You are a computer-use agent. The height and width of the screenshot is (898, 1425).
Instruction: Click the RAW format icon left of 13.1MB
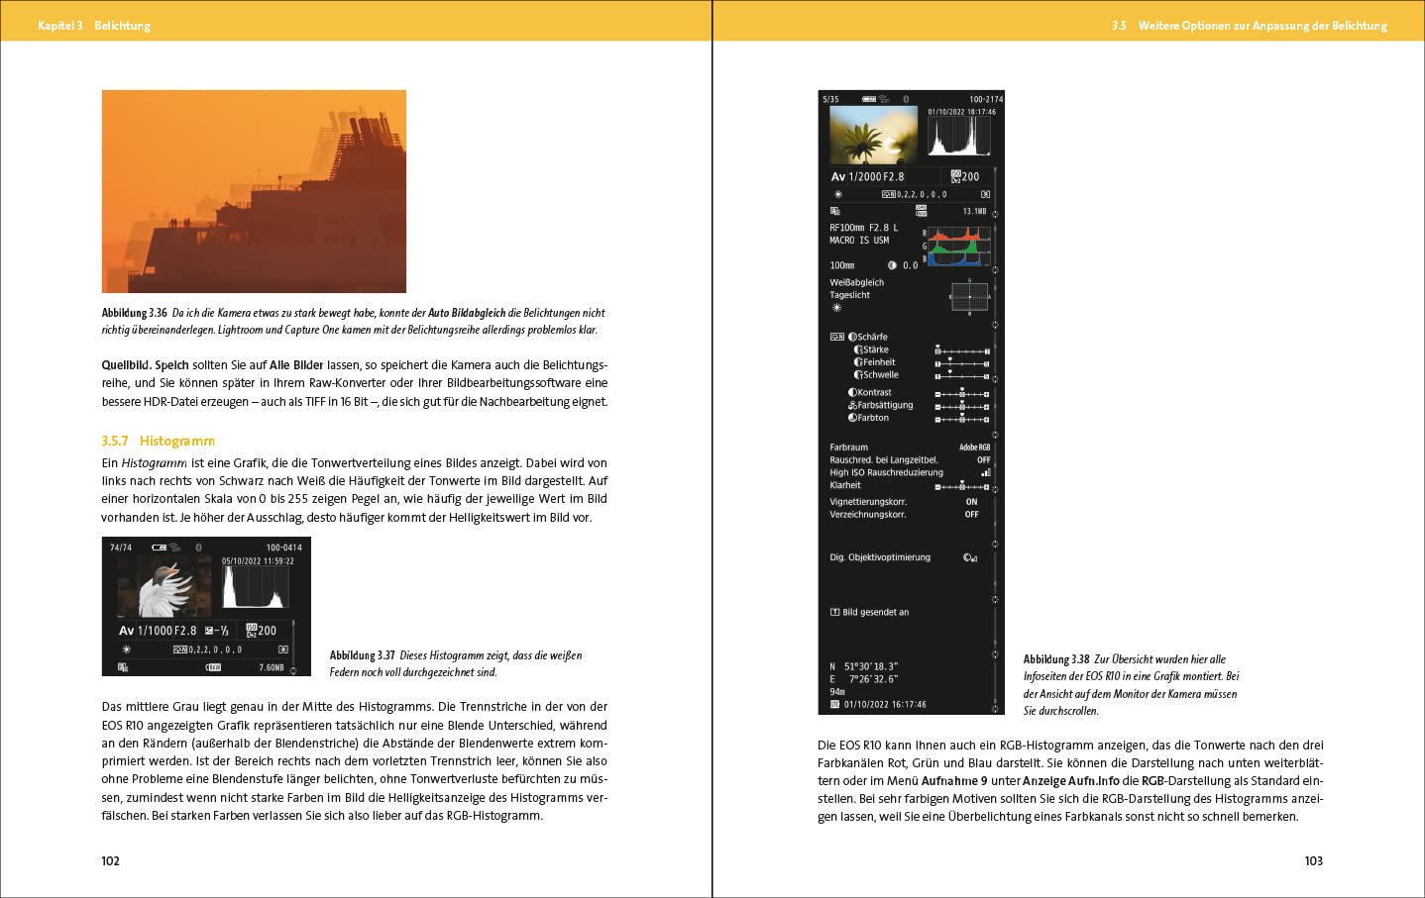921,211
